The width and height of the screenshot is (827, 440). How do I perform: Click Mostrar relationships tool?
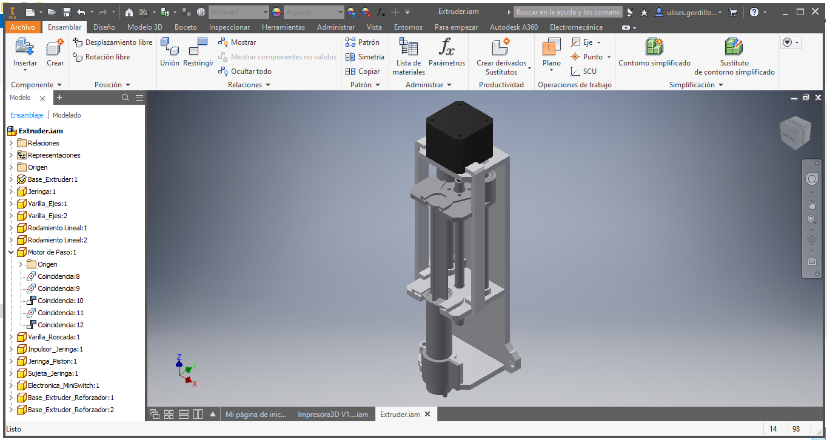click(237, 42)
